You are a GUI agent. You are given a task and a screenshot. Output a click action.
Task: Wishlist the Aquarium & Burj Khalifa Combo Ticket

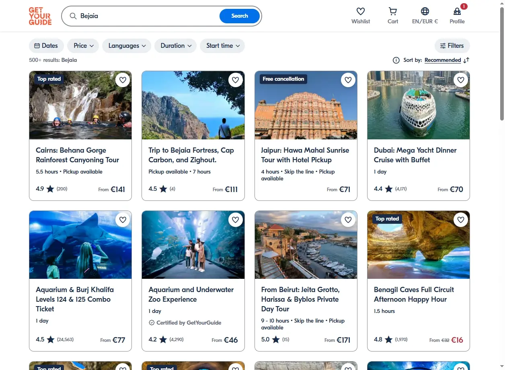pos(123,220)
